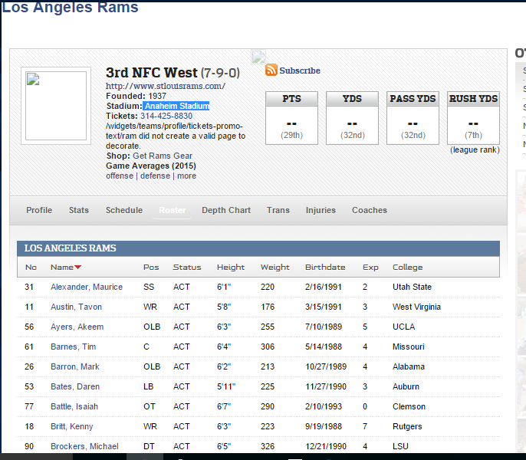The height and width of the screenshot is (460, 526).
Task: Open the defense game averages link
Action: 155,176
